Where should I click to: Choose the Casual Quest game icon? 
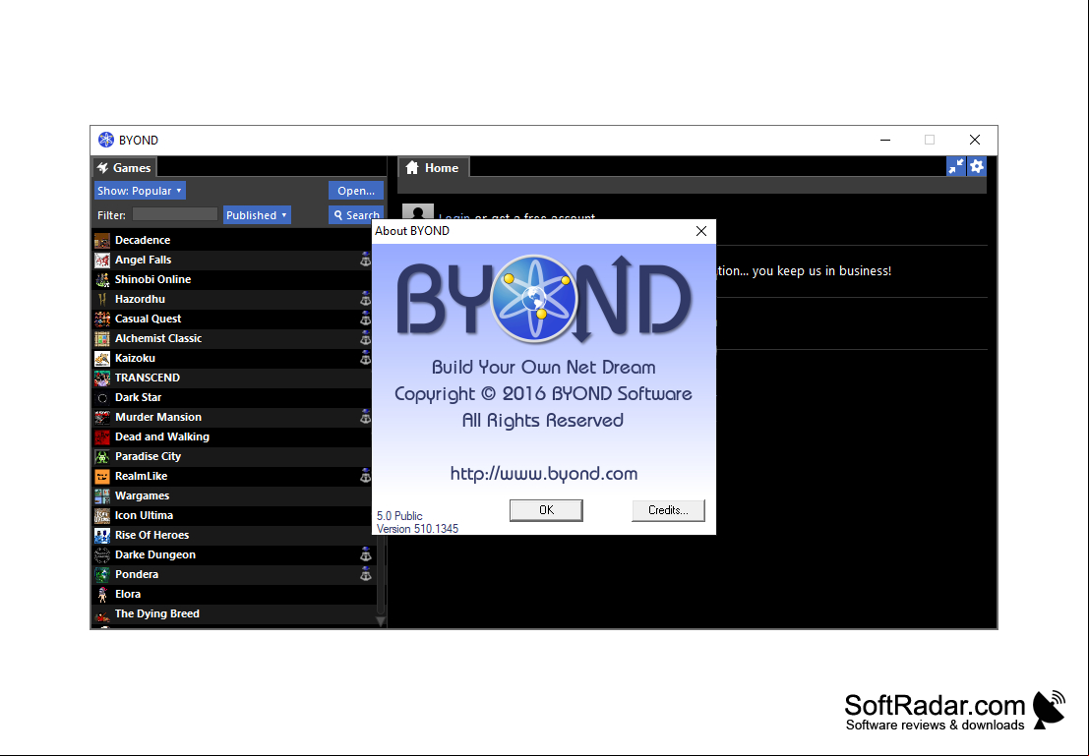click(102, 319)
